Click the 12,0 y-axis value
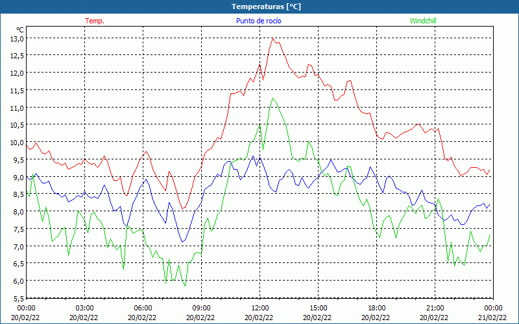This screenshot has width=519, height=324. (x=18, y=73)
